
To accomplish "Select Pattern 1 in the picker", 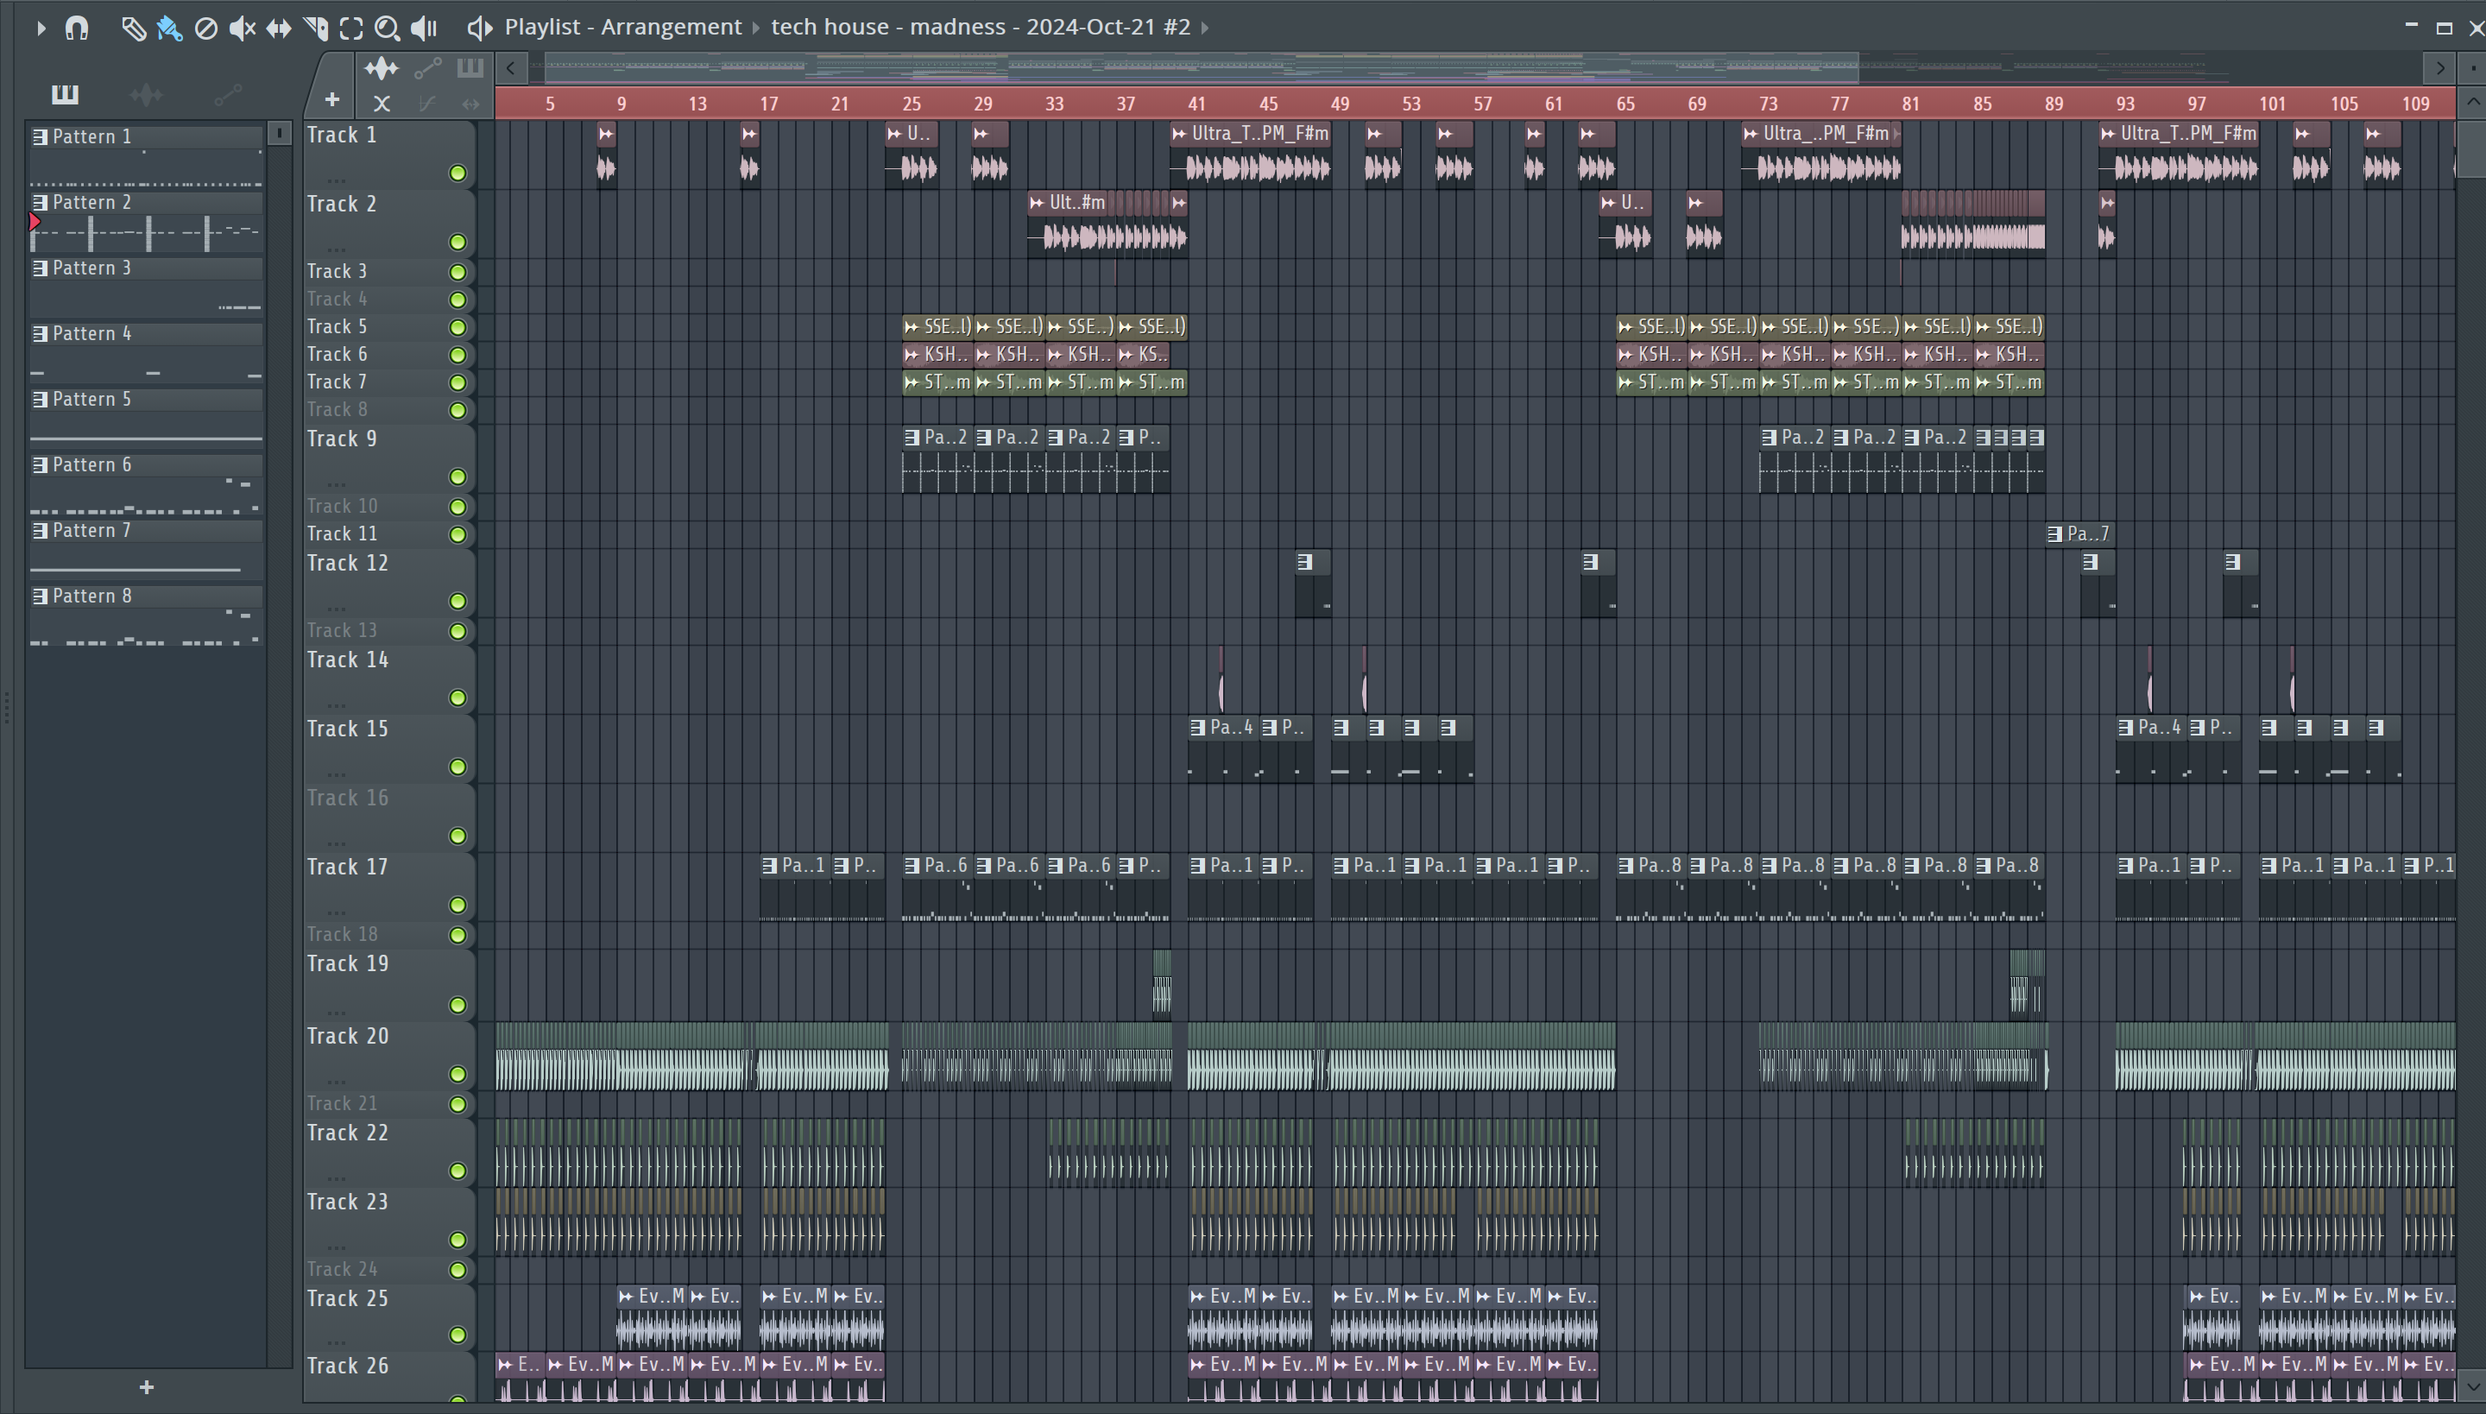I will [x=146, y=137].
